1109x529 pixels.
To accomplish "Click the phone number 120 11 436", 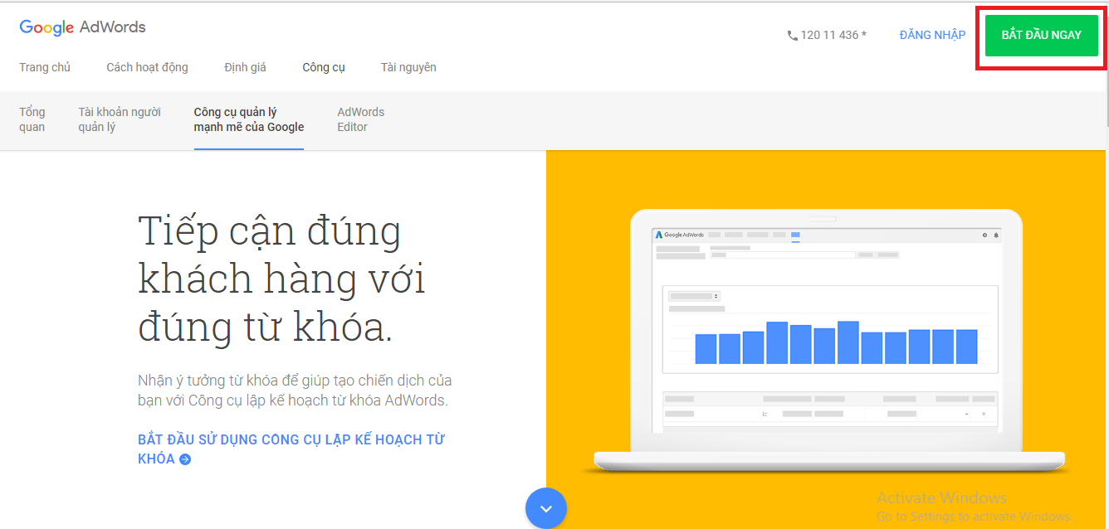I will [833, 35].
